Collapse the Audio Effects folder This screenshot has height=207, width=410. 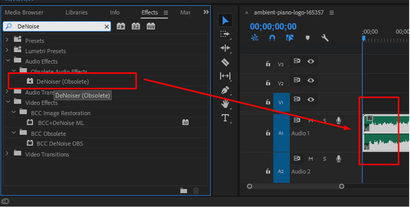pyautogui.click(x=7, y=61)
